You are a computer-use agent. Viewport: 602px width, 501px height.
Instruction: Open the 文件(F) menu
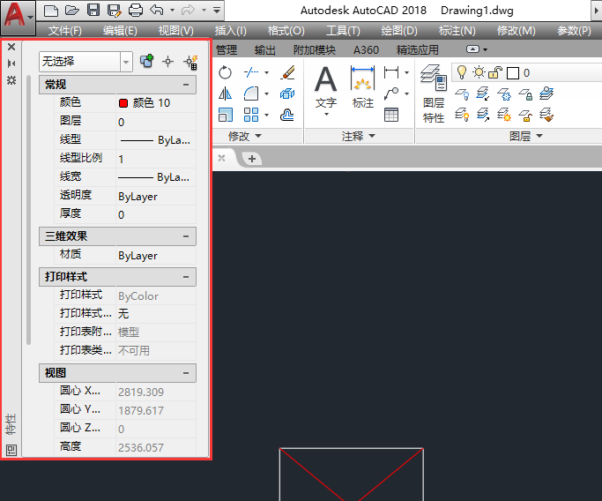click(x=65, y=30)
